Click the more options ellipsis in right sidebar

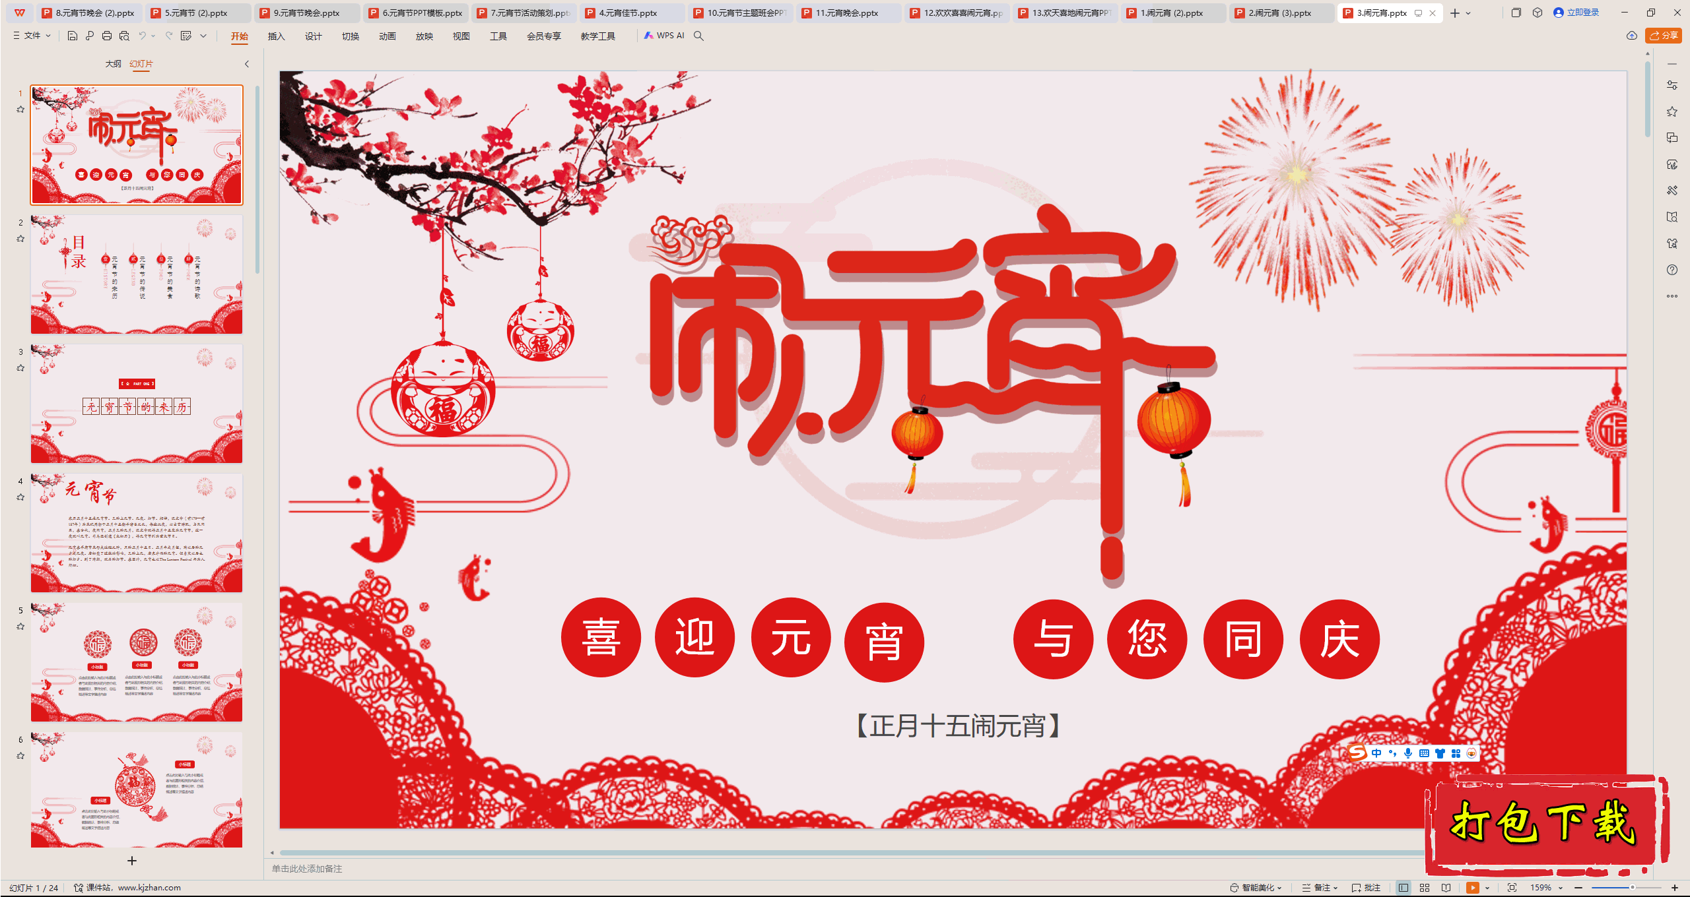point(1672,296)
